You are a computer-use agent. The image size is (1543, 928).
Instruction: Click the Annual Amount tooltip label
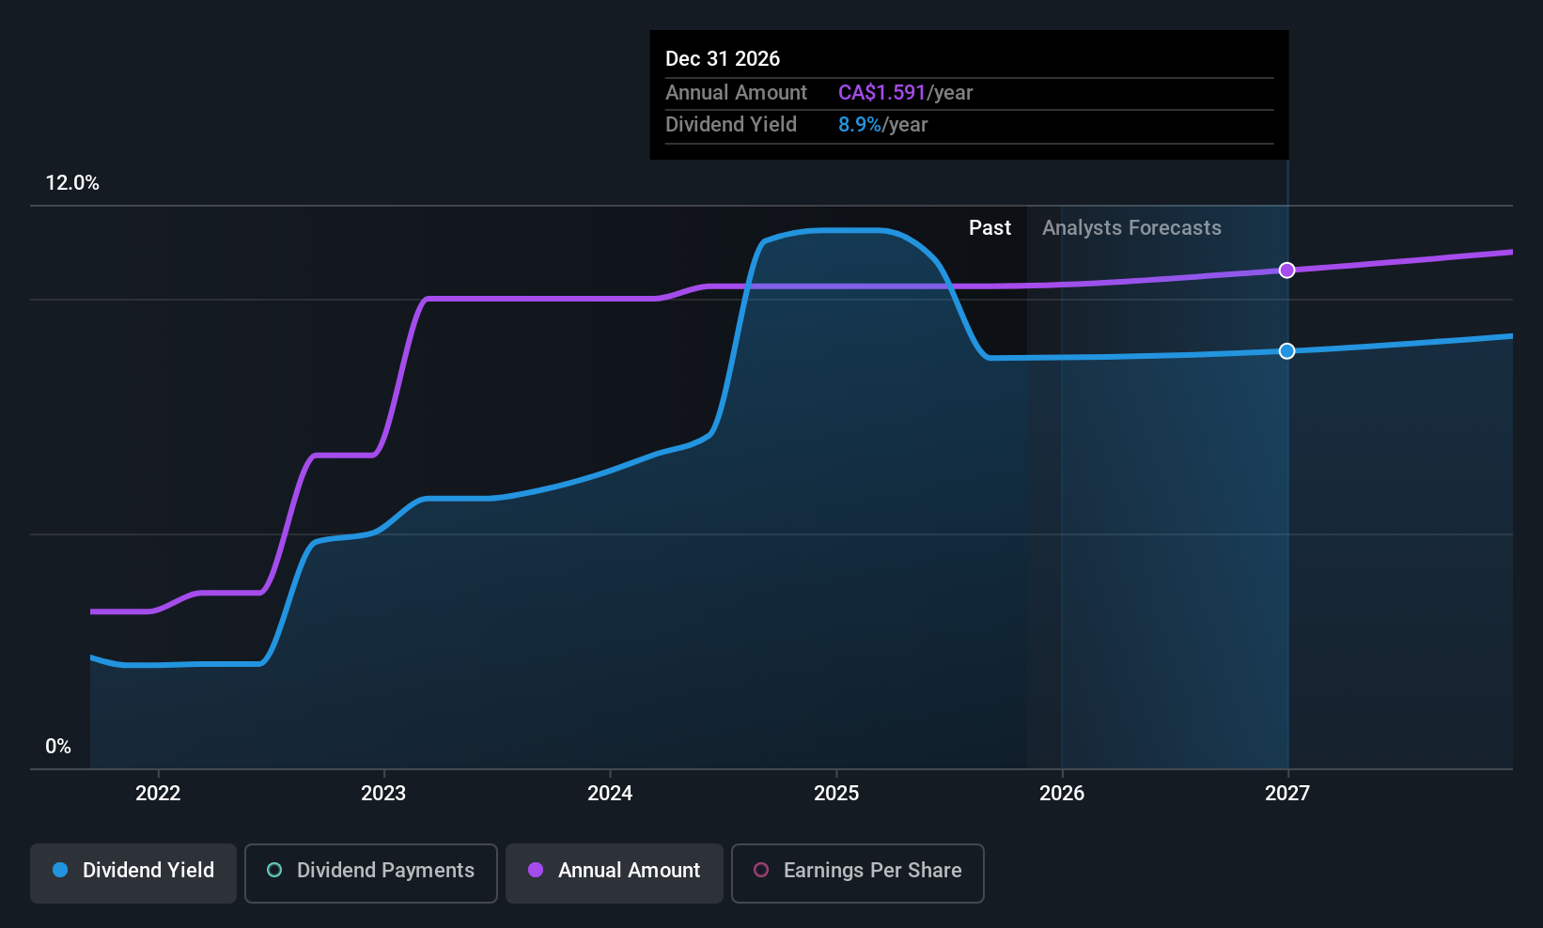736,93
